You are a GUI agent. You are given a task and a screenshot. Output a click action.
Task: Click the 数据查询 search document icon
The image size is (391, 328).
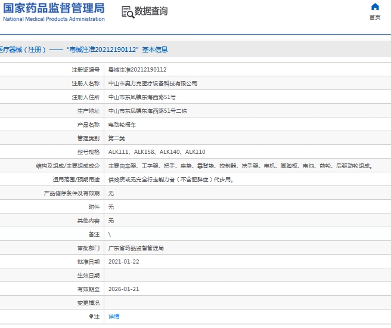coord(128,12)
